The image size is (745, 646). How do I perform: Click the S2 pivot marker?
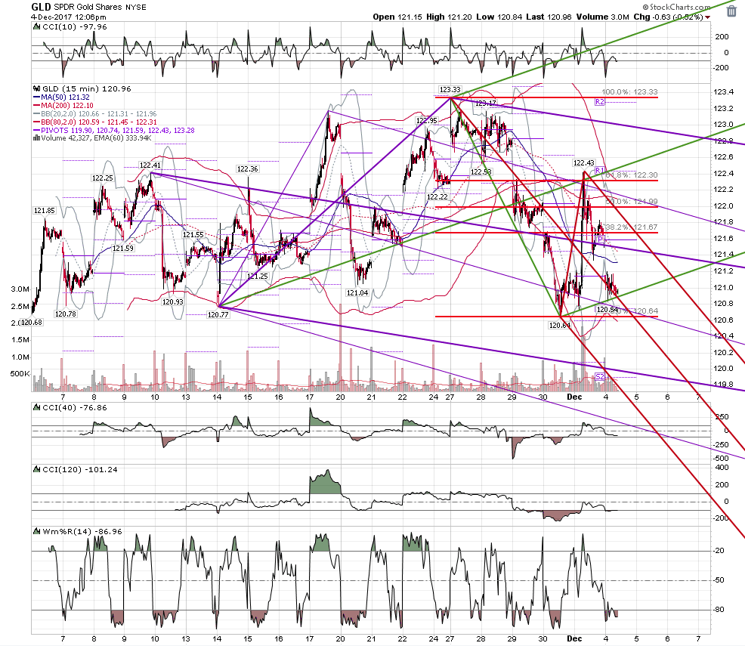[600, 377]
